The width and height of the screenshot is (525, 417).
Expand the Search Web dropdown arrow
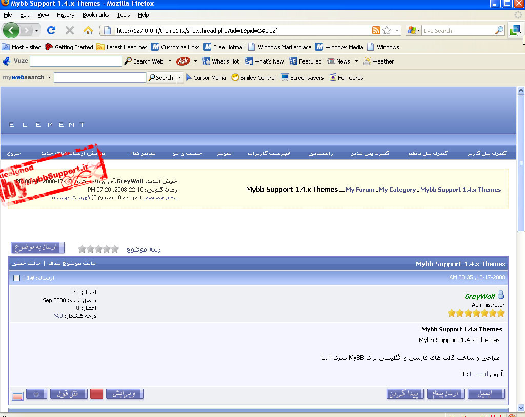pos(170,61)
